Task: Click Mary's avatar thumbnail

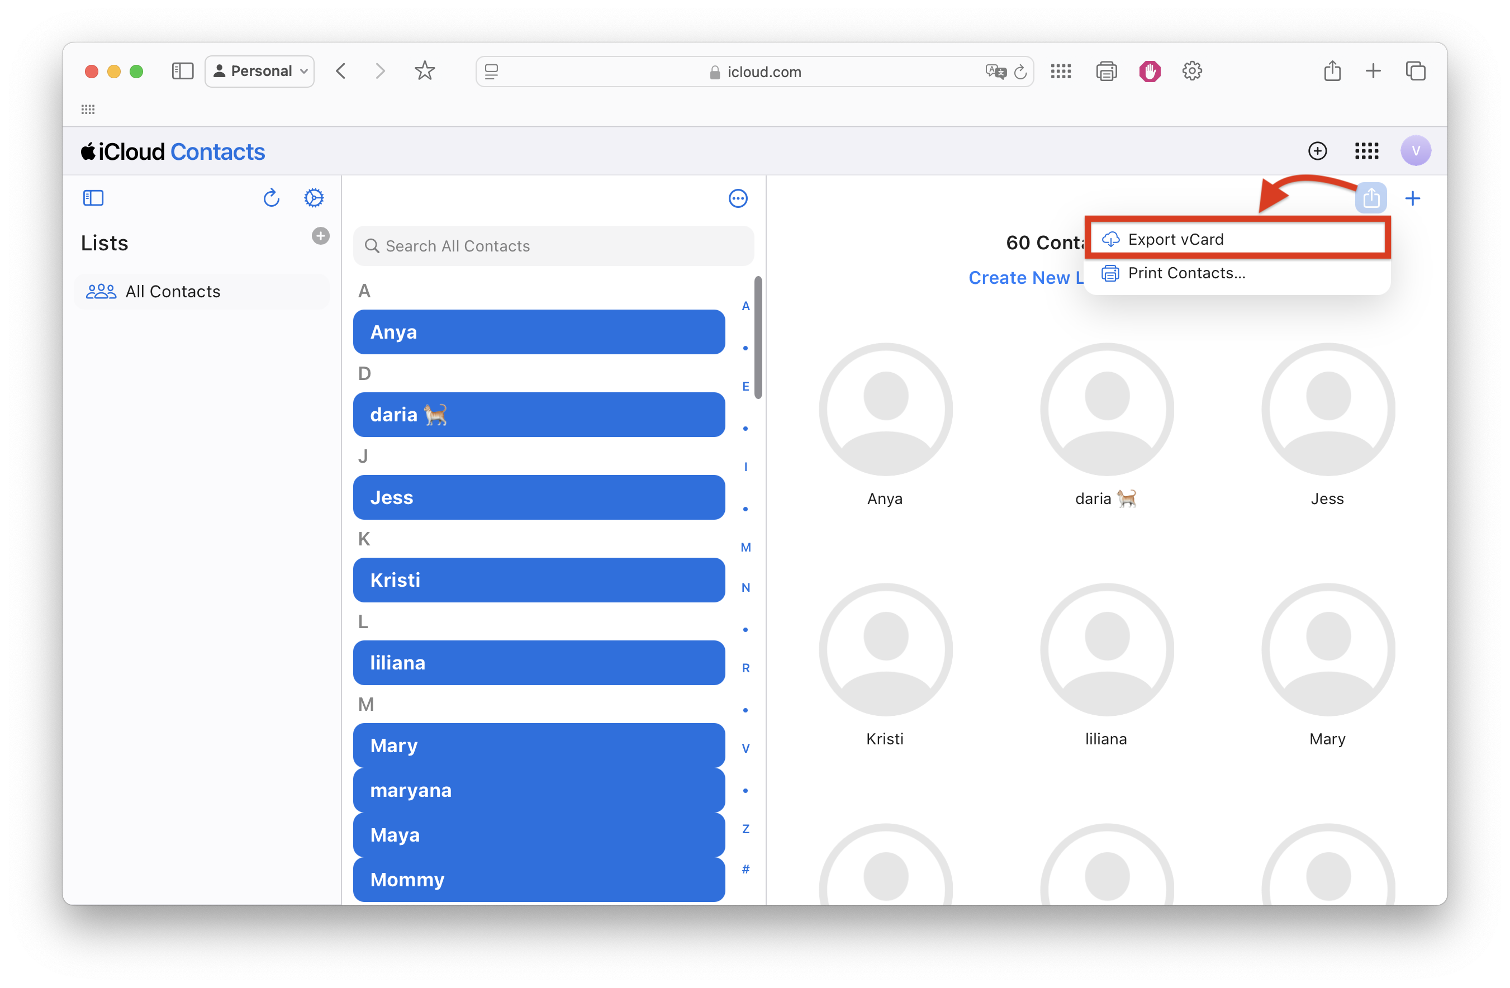Action: tap(1328, 650)
